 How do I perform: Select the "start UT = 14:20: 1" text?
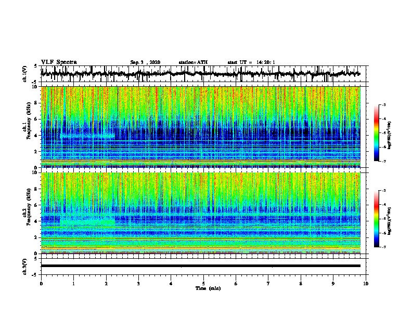tap(251, 62)
